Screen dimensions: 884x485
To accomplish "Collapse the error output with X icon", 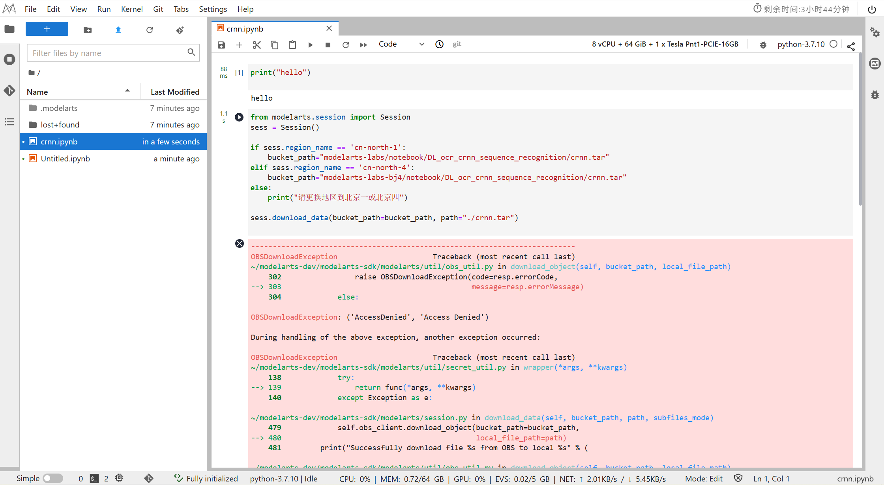I will [x=240, y=243].
